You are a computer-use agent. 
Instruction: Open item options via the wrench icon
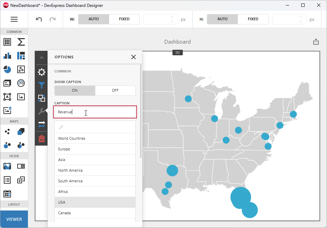pos(41,111)
